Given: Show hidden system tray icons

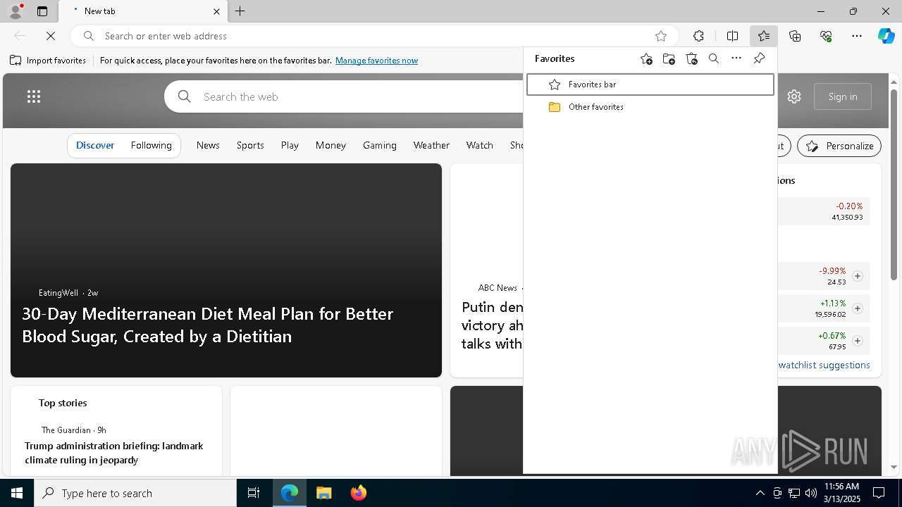Looking at the screenshot, I should (x=760, y=493).
